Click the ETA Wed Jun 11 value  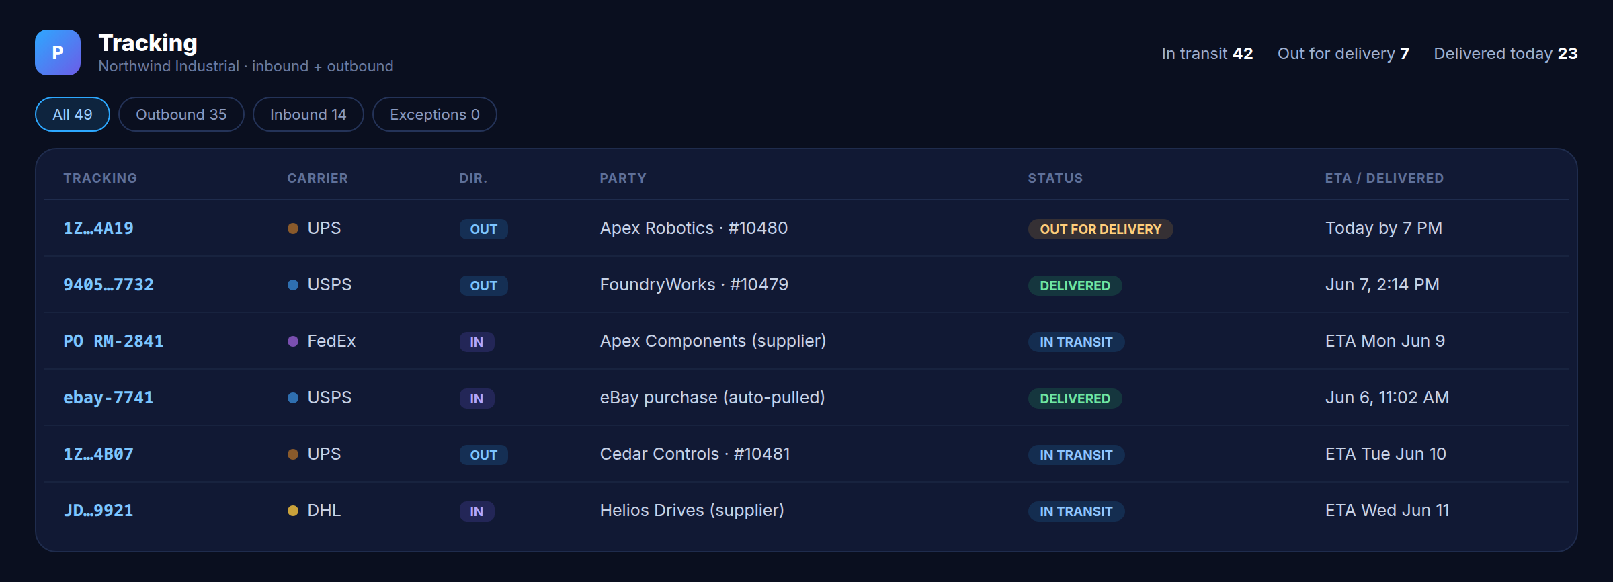pos(1387,511)
